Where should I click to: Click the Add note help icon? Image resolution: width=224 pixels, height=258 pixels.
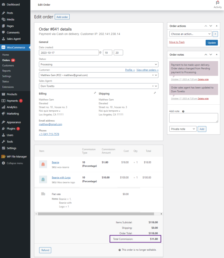point(183,111)
